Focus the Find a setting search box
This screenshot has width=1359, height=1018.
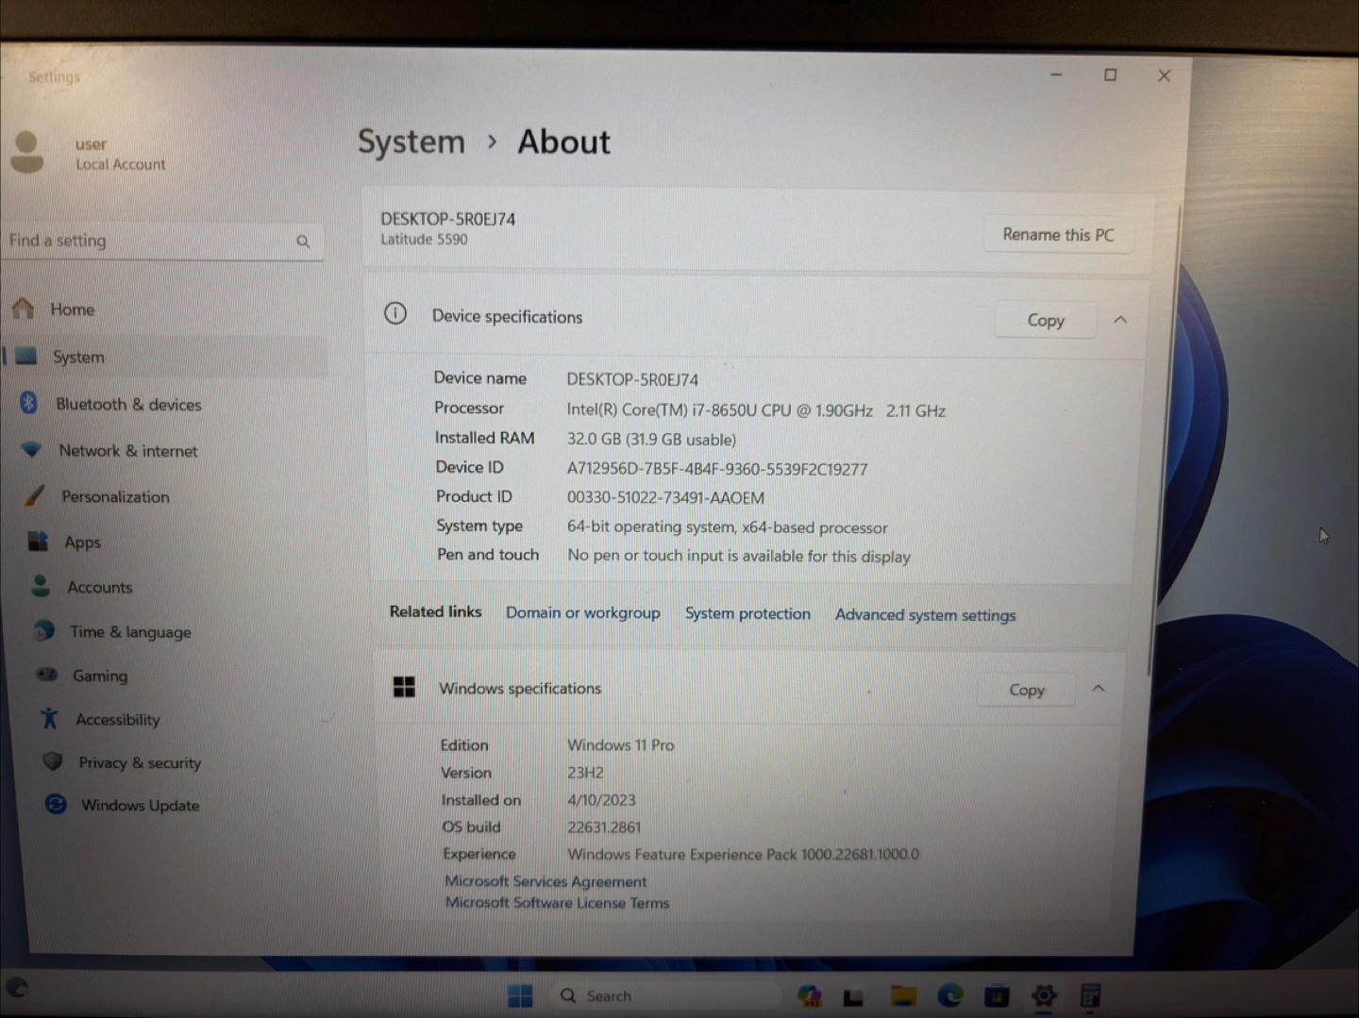point(162,241)
